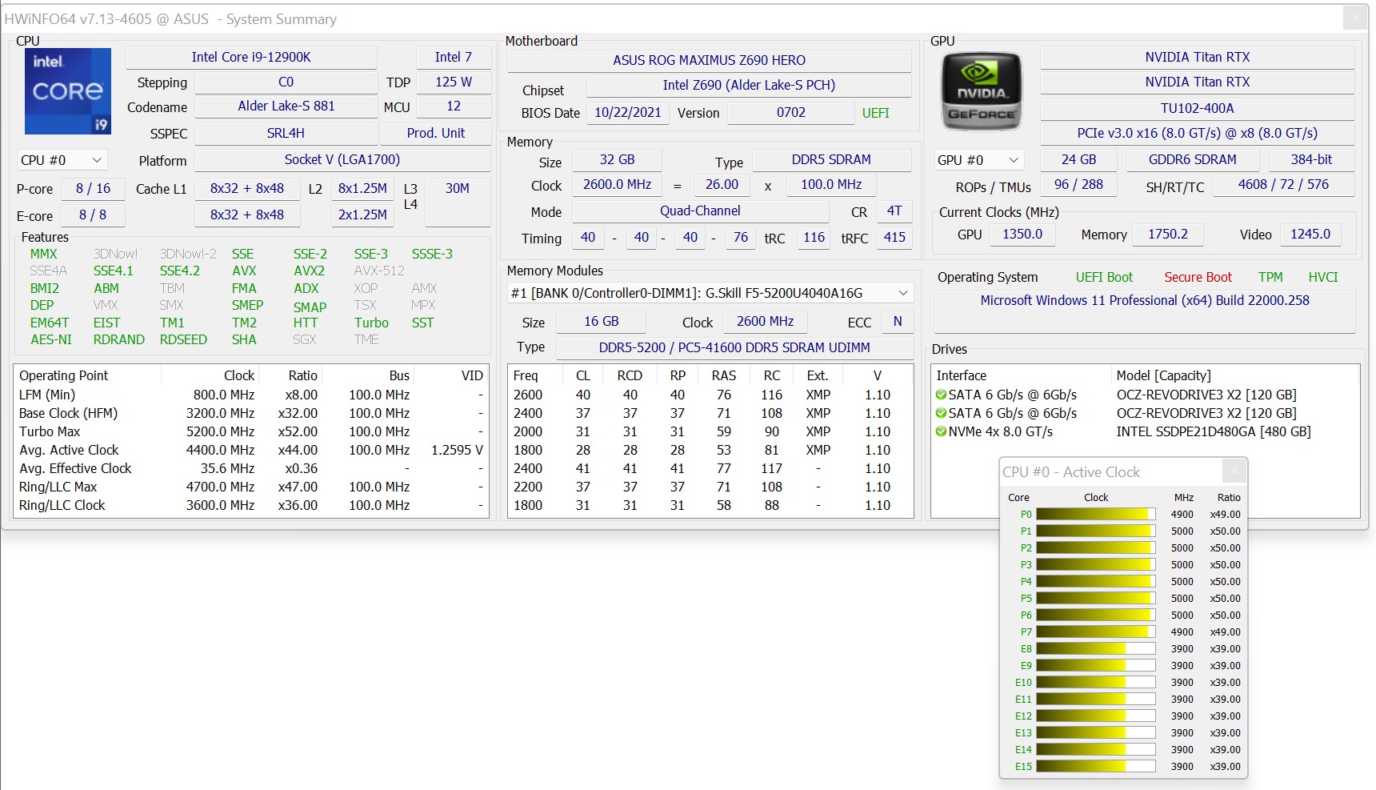Click the Secure Boot status label
Image resolution: width=1376 pixels, height=790 pixels.
pyautogui.click(x=1198, y=278)
